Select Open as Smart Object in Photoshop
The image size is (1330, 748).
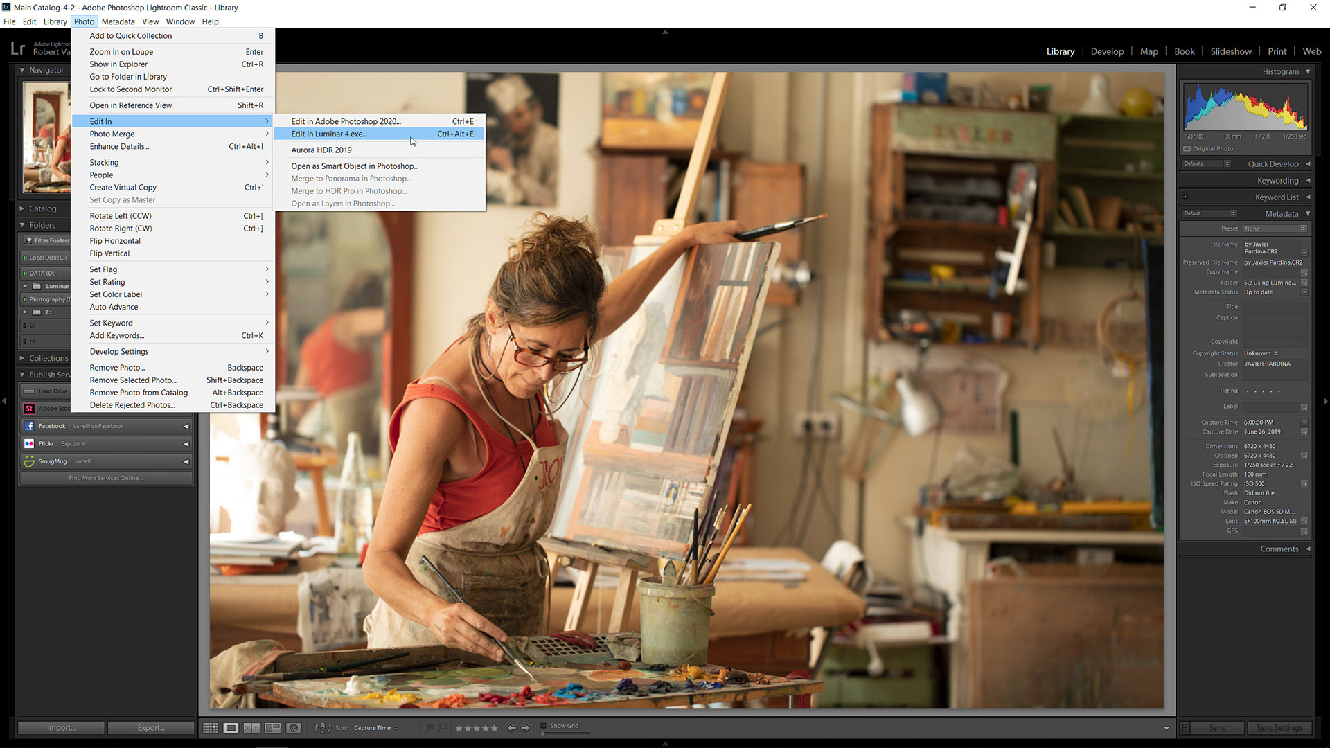tap(355, 166)
